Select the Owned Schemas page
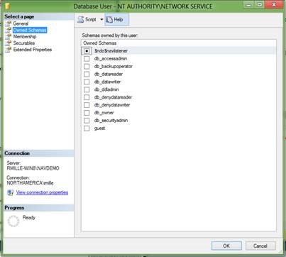Viewport: 286px width, 257px height. tap(30, 30)
